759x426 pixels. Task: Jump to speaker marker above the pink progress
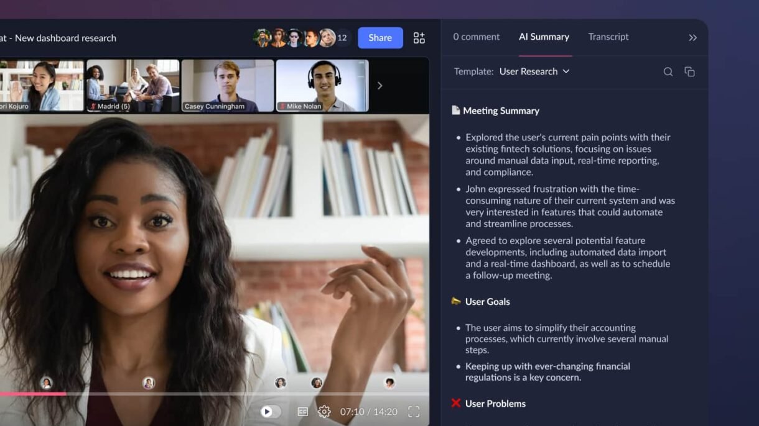point(46,383)
